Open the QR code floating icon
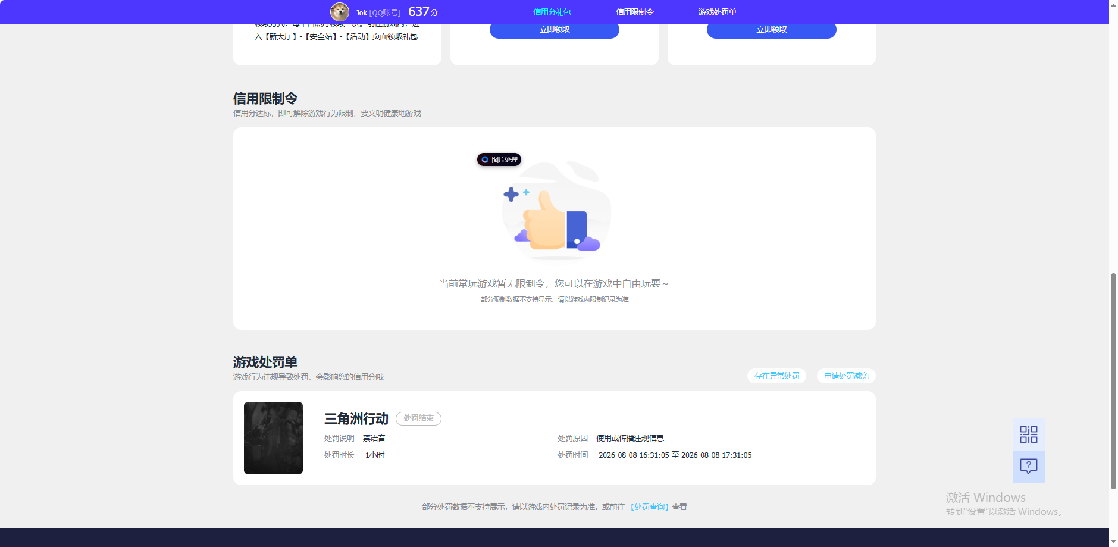The image size is (1118, 547). pyautogui.click(x=1028, y=435)
